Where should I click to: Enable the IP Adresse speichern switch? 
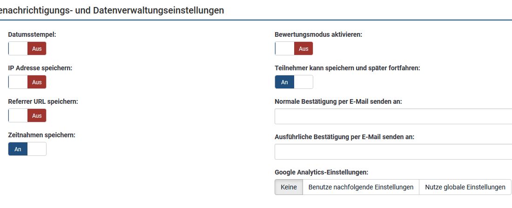point(27,82)
